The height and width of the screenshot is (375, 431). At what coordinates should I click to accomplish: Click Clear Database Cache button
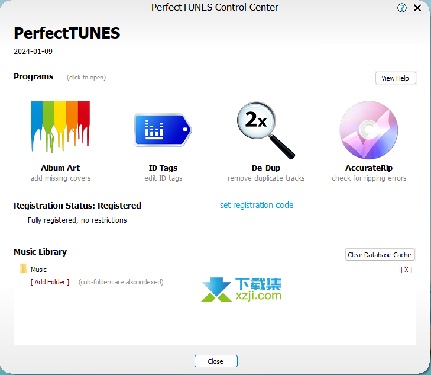click(x=380, y=255)
